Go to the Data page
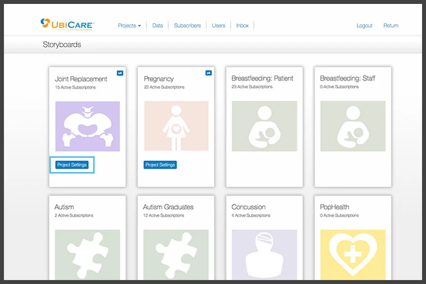This screenshot has width=426, height=284. coord(158,26)
